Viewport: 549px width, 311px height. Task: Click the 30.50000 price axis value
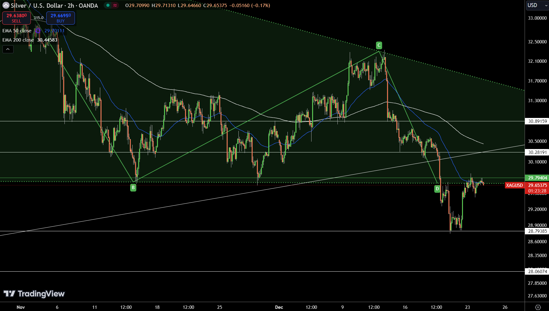[537, 141]
